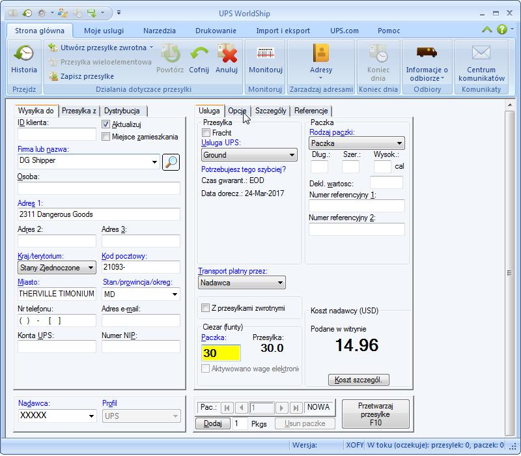Image resolution: width=521 pixels, height=456 pixels.
Task: Open the quick access toolbar customize arrow
Action: (x=119, y=13)
